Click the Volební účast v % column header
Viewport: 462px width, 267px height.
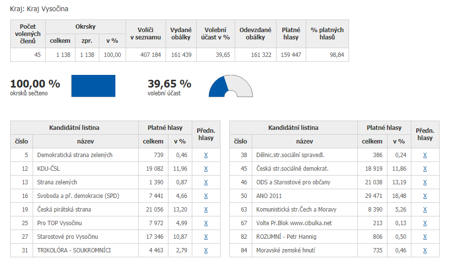pos(216,34)
